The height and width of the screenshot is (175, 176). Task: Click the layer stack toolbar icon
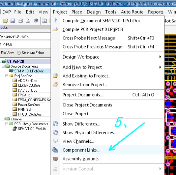(x=36, y=21)
